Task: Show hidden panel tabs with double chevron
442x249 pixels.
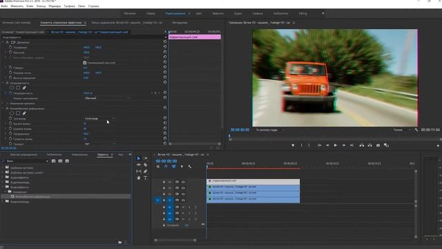Action: pyautogui.click(x=130, y=154)
